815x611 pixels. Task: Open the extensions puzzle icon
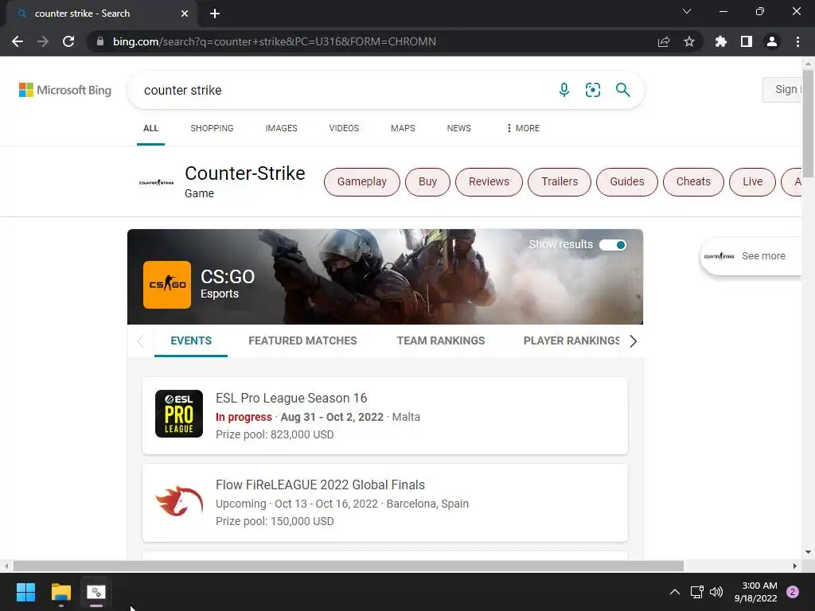coord(721,41)
